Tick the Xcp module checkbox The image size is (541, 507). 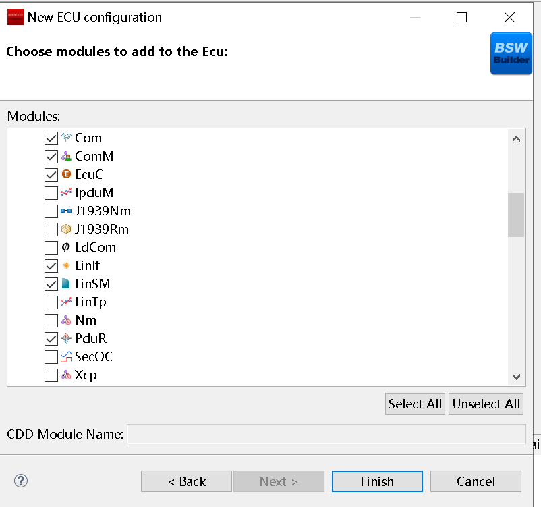(x=51, y=375)
